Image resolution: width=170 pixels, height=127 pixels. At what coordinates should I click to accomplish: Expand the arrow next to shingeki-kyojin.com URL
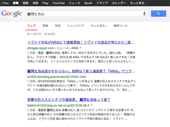[80, 48]
